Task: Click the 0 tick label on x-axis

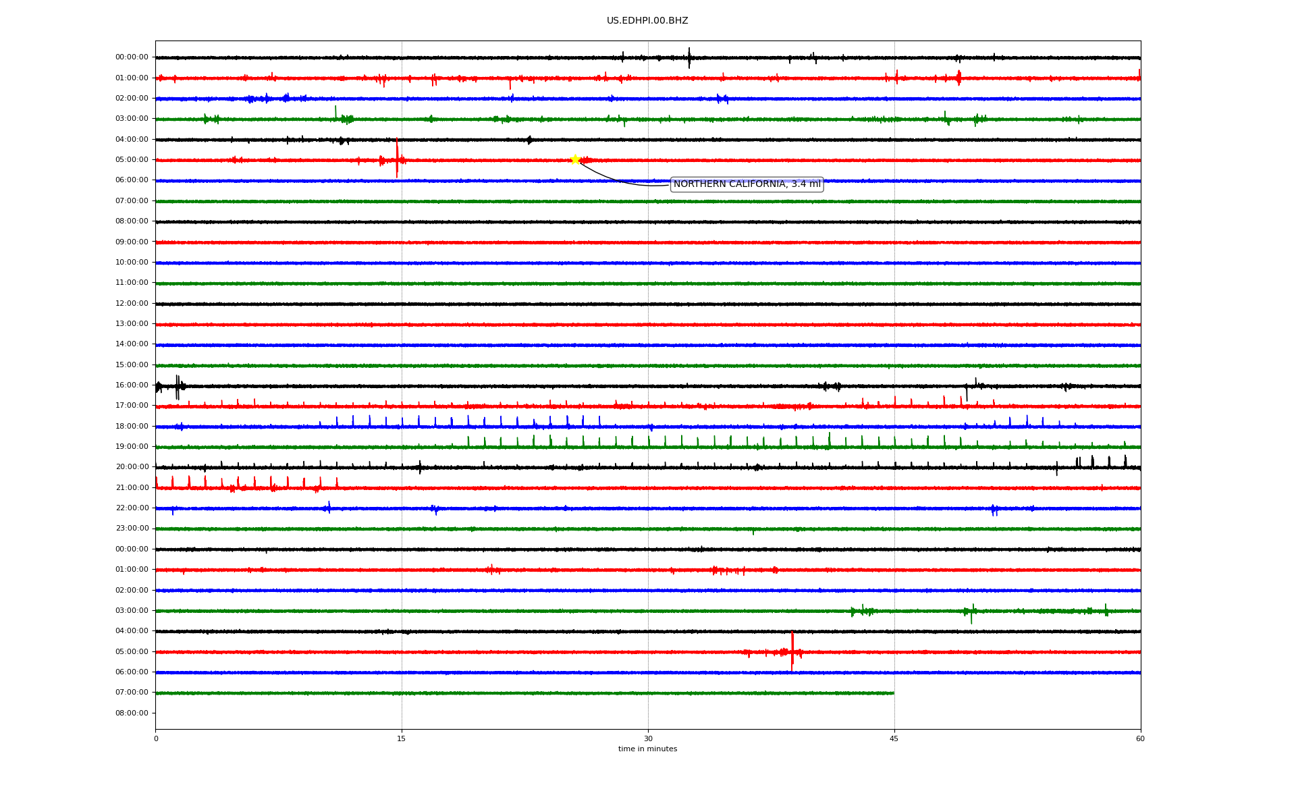Action: (x=156, y=738)
